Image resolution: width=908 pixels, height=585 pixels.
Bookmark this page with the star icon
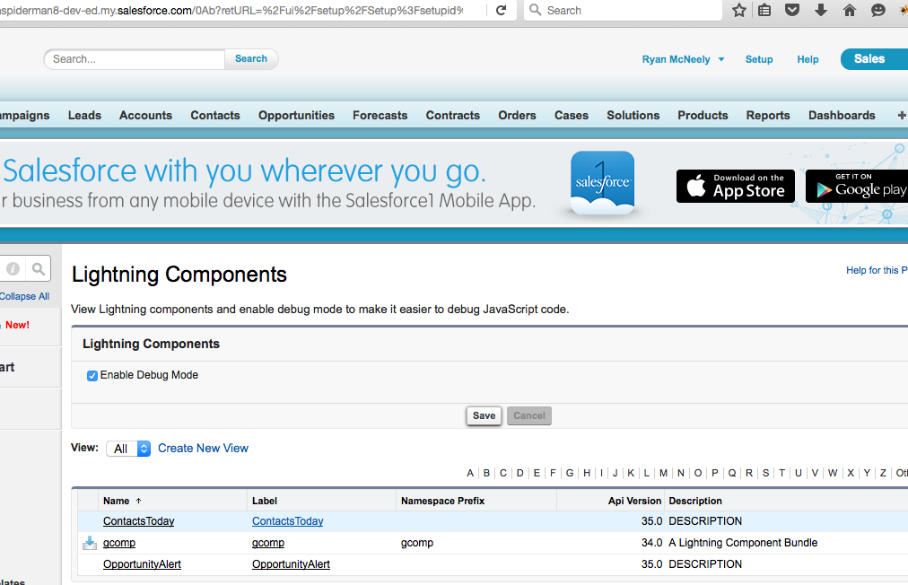click(739, 10)
